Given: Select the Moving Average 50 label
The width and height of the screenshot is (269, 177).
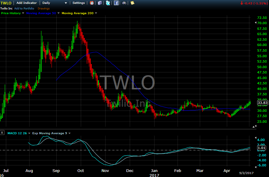Looking at the screenshot, I should tap(41, 13).
